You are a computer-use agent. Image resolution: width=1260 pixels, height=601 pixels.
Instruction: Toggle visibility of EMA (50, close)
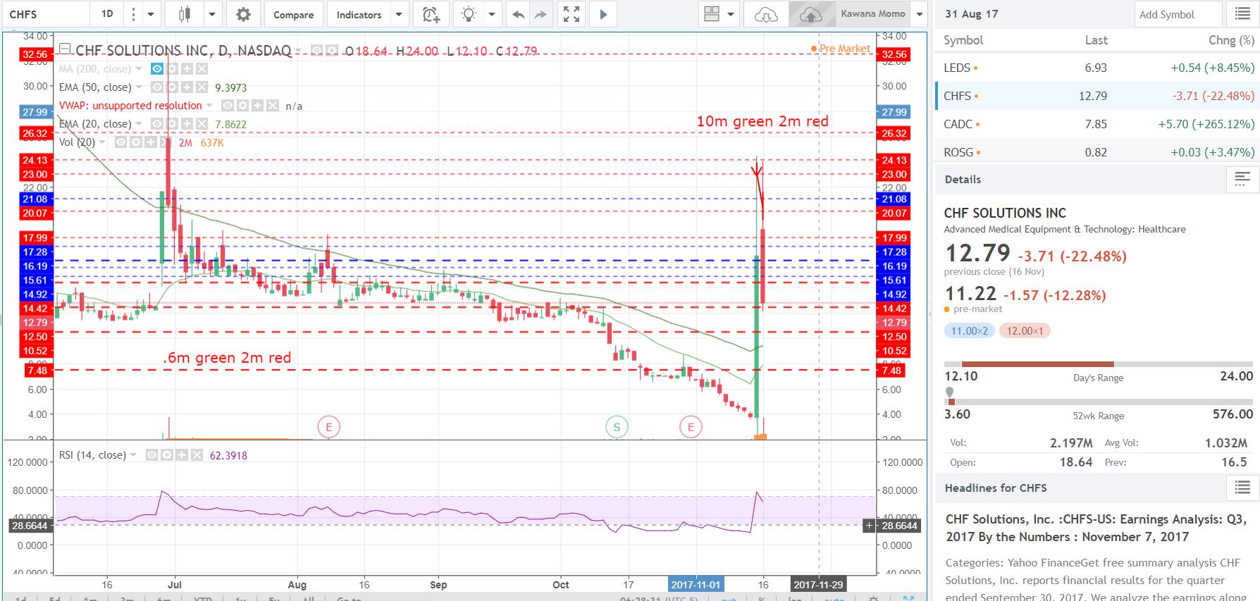(158, 87)
